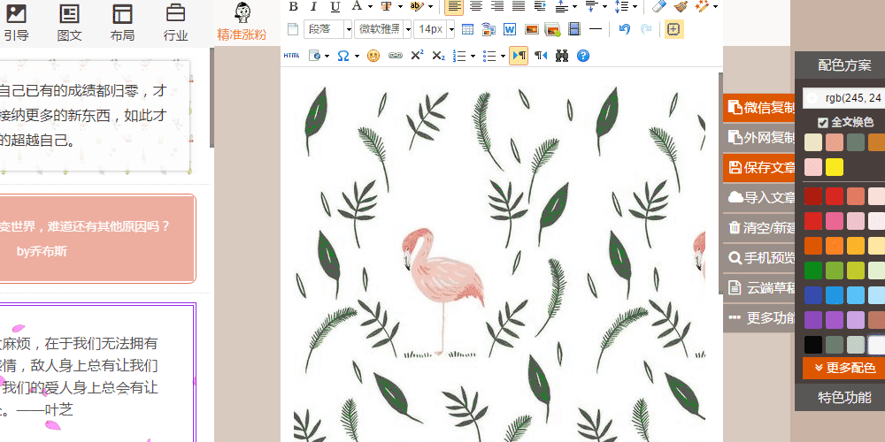Apply superscript formatting
Viewport: 885px width, 442px height.
[418, 56]
